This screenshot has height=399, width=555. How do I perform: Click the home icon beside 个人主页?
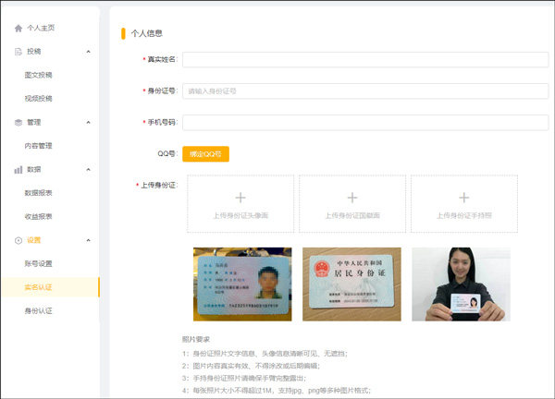tap(18, 29)
